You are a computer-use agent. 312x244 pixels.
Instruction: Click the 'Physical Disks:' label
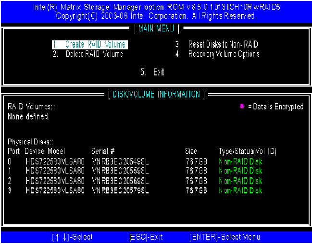click(30, 142)
